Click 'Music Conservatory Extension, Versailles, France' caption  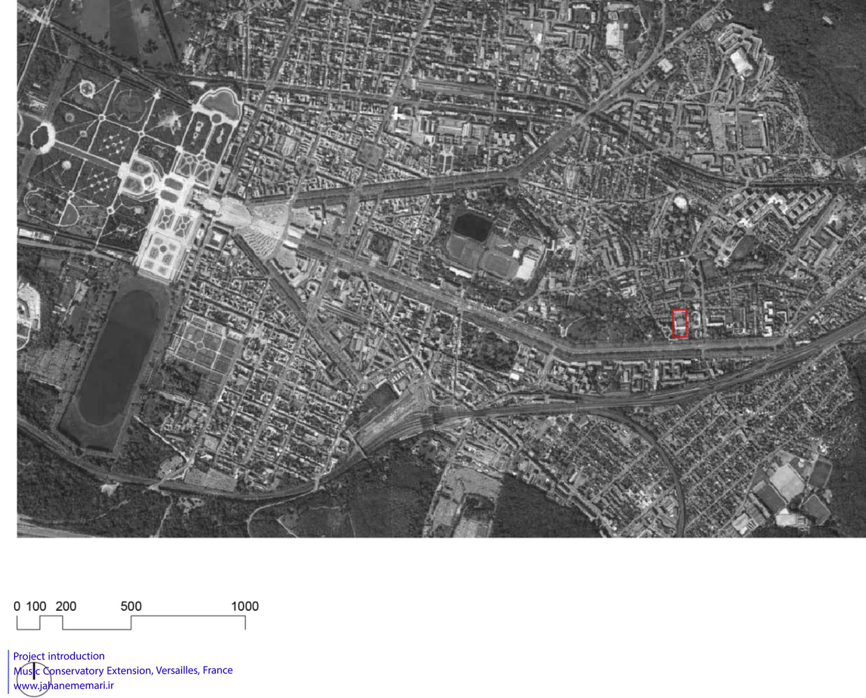123,670
